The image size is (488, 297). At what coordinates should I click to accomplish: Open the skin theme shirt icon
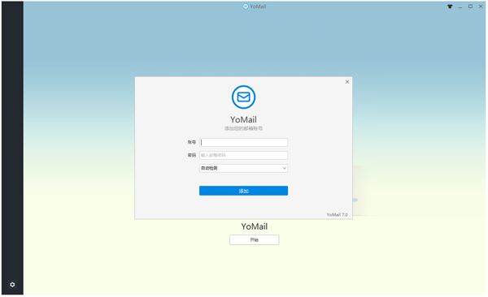(x=450, y=6)
